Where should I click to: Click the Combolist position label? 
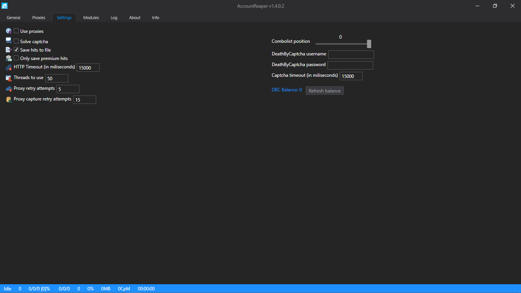pos(291,41)
